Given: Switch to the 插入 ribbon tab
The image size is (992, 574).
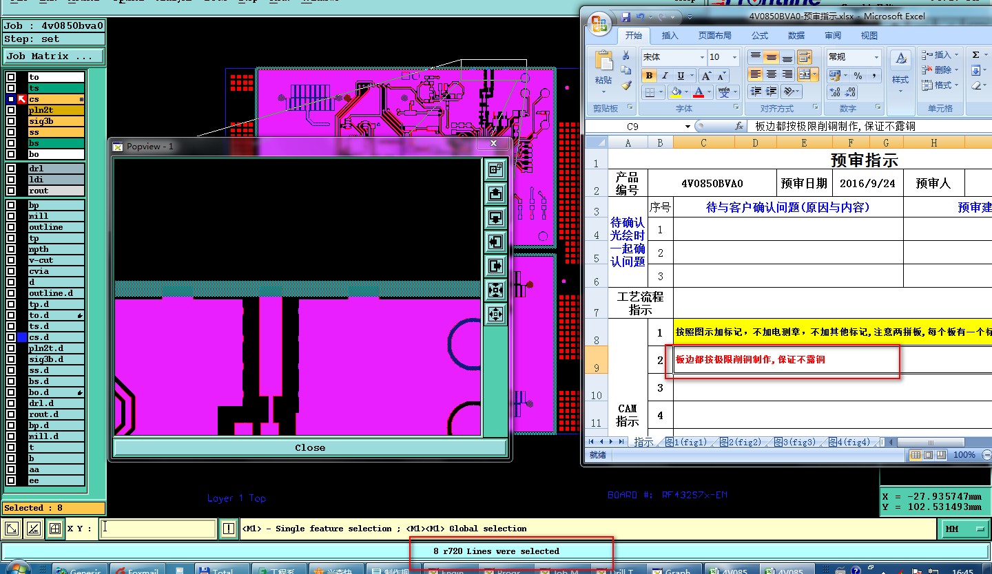Looking at the screenshot, I should [670, 36].
